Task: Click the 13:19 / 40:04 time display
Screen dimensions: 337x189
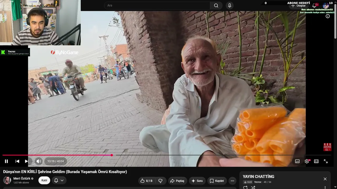Action: tap(56, 161)
